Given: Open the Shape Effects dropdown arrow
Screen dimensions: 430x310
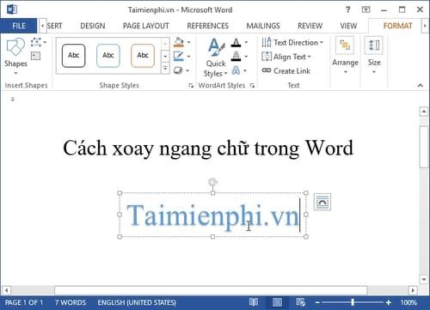Looking at the screenshot, I should click(x=187, y=70).
